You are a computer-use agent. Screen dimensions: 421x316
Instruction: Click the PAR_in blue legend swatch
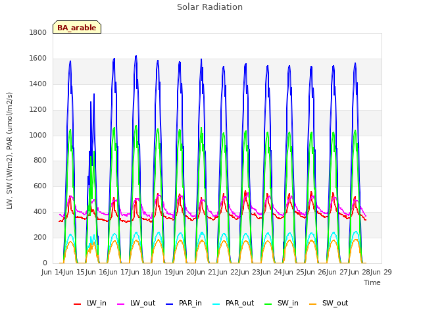(170, 304)
